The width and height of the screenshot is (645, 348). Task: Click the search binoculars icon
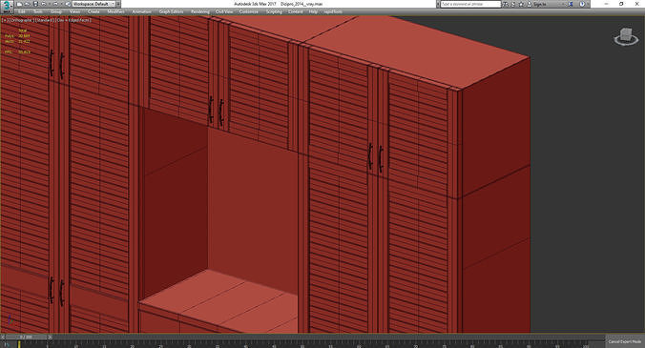click(x=505, y=4)
